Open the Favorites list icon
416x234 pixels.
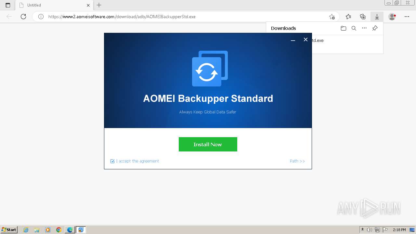pyautogui.click(x=348, y=17)
